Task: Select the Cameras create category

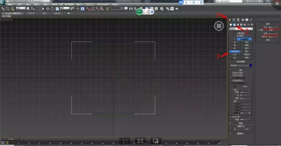Action: (241, 25)
